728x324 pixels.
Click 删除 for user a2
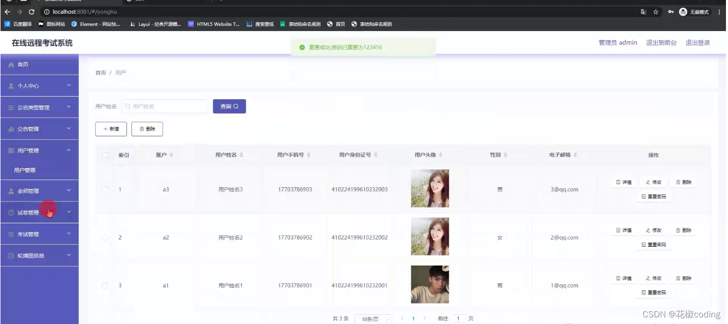click(684, 230)
